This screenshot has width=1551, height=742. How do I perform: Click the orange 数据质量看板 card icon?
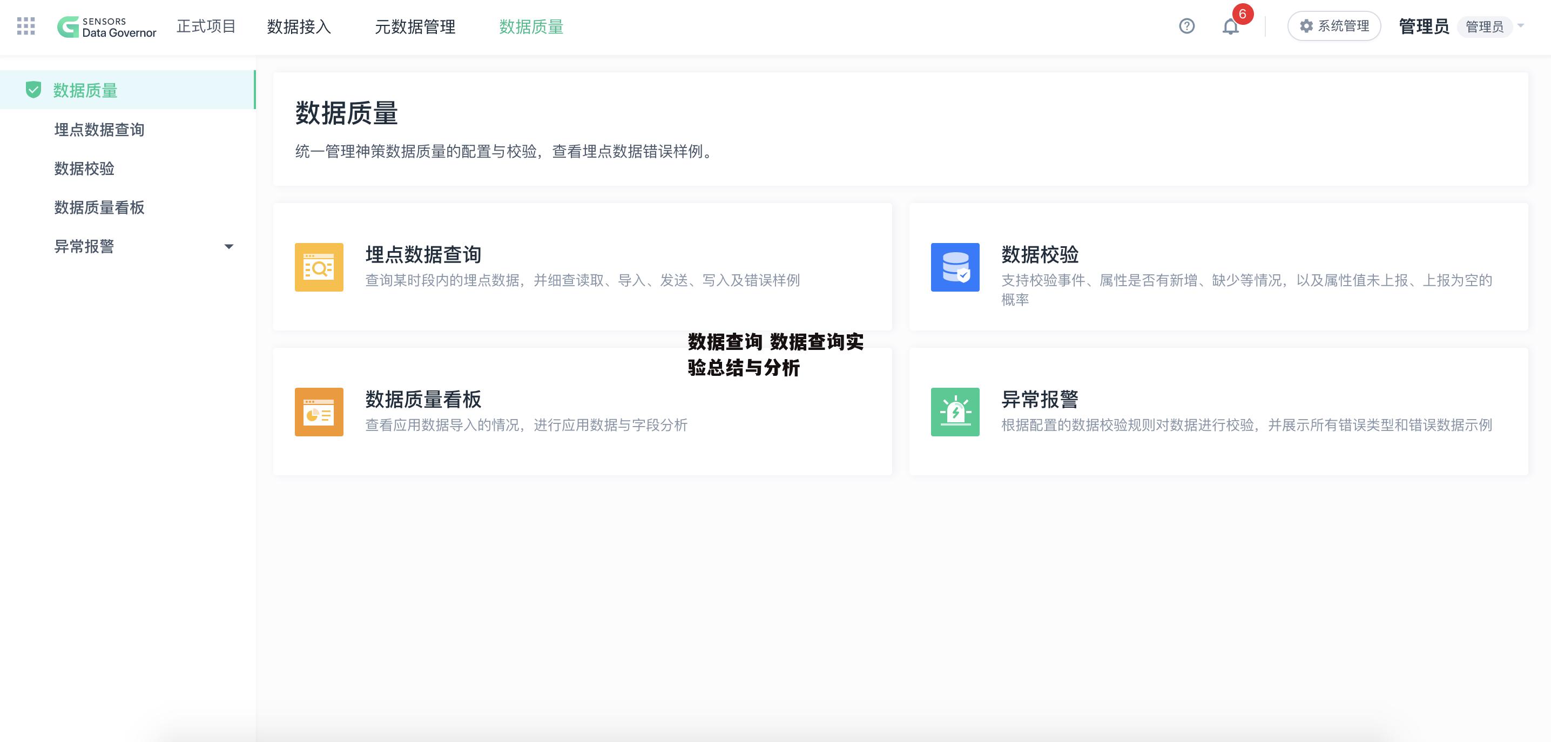[319, 412]
